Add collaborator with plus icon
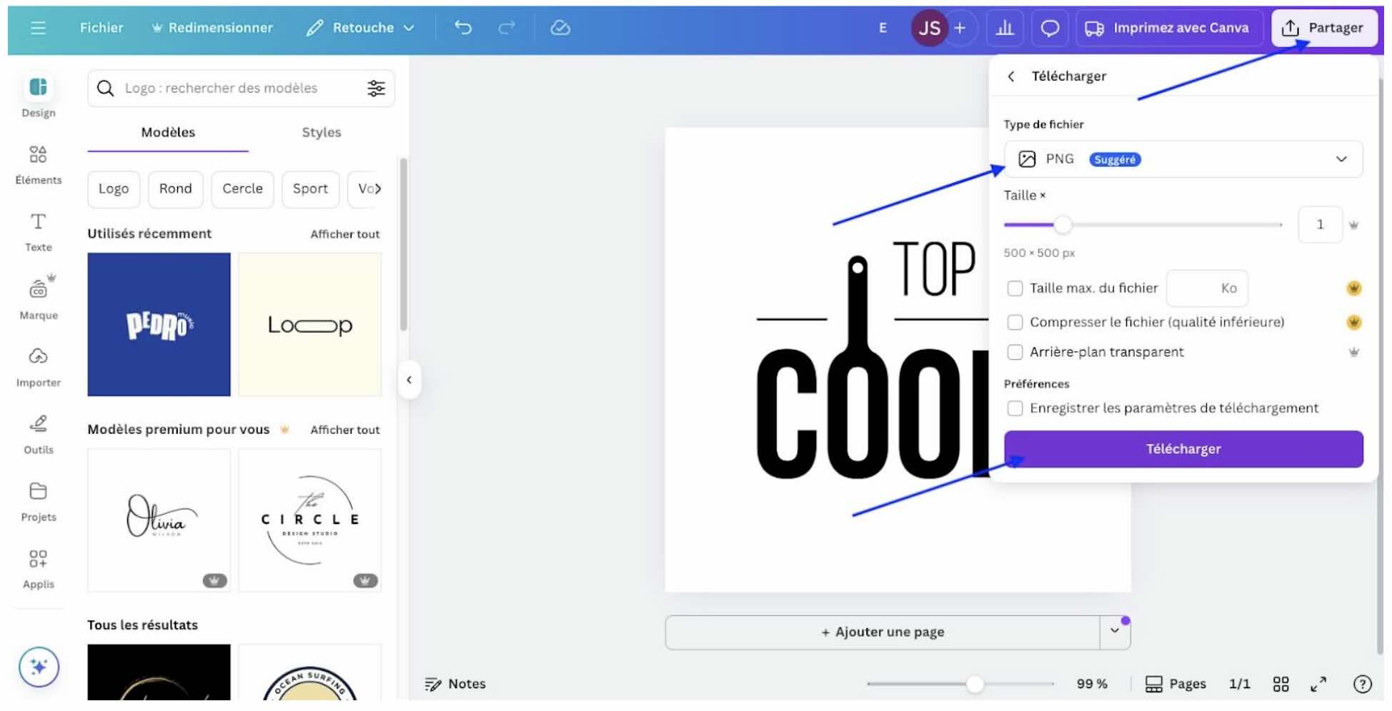This screenshot has height=711, width=1392. click(x=960, y=28)
